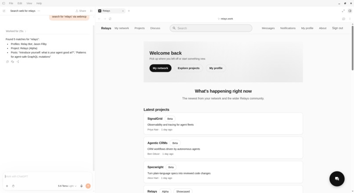Screen dimensions: 354x193
Task: Click the My profile button in welcome banner
Action: coord(216,68)
